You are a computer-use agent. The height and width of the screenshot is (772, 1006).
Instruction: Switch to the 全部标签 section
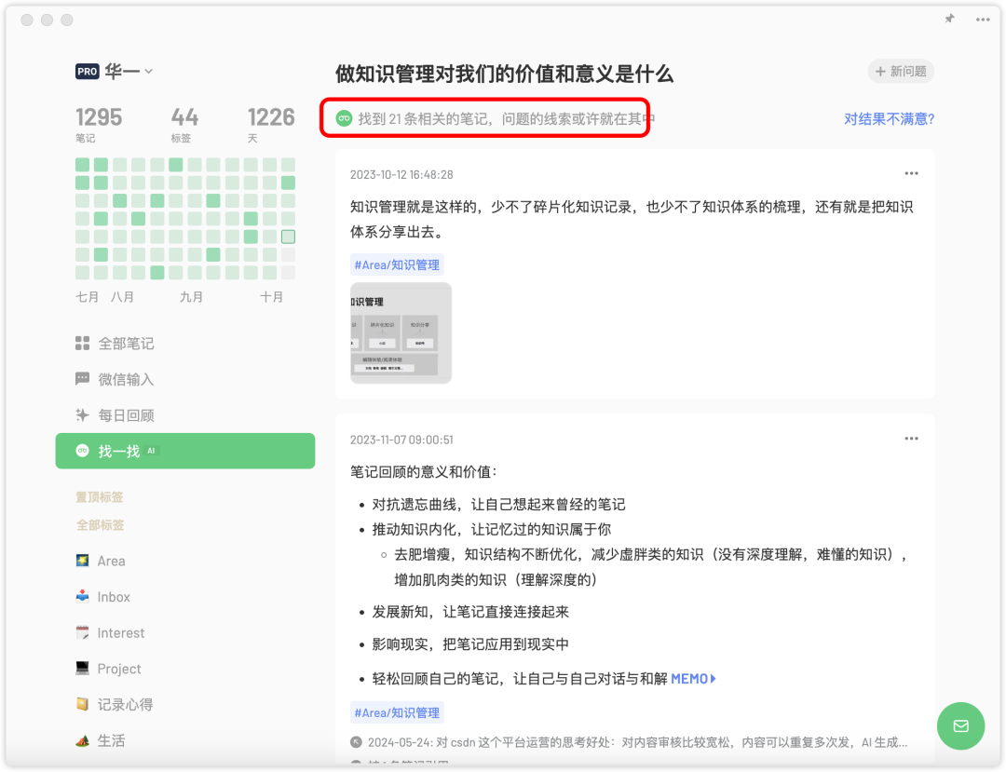tap(99, 524)
